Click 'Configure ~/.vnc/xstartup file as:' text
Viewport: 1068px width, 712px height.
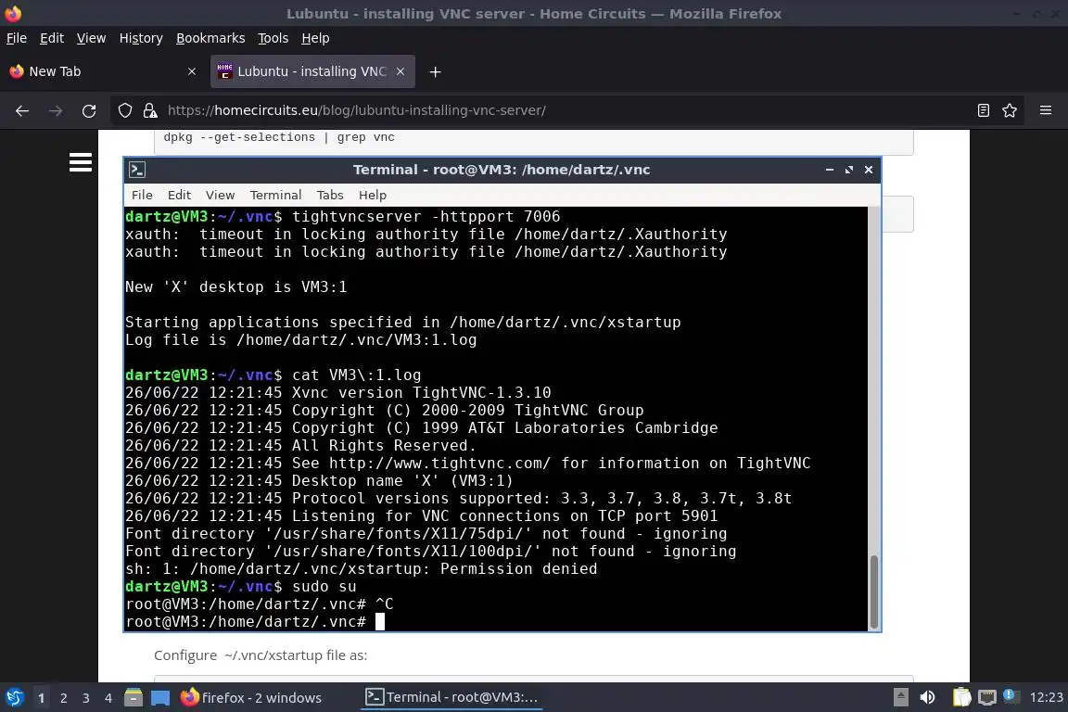[261, 655]
